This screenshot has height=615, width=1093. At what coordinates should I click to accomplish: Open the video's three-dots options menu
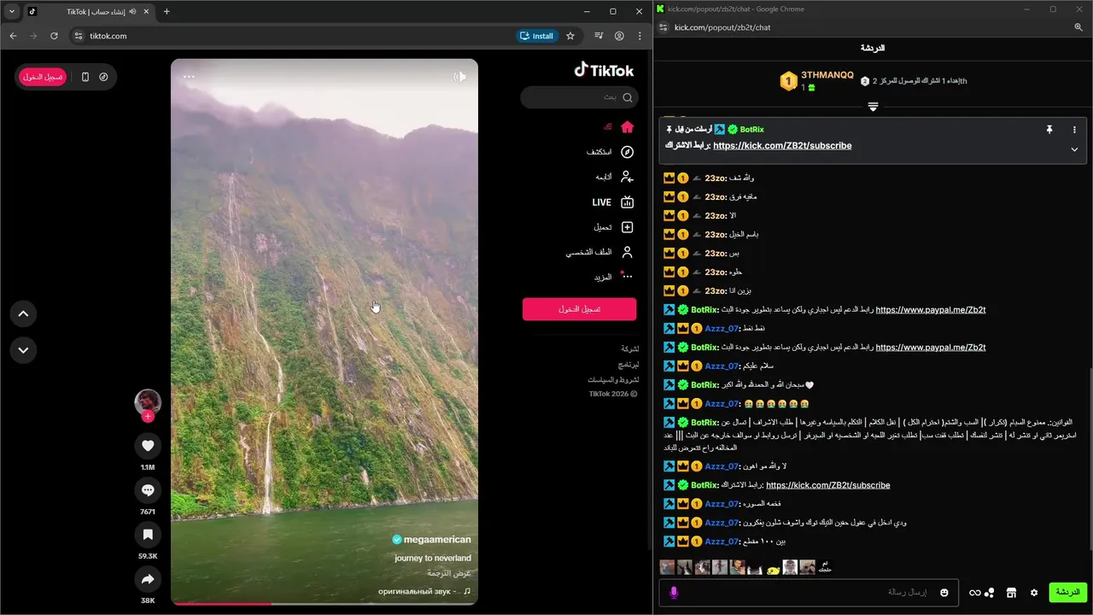coord(189,77)
